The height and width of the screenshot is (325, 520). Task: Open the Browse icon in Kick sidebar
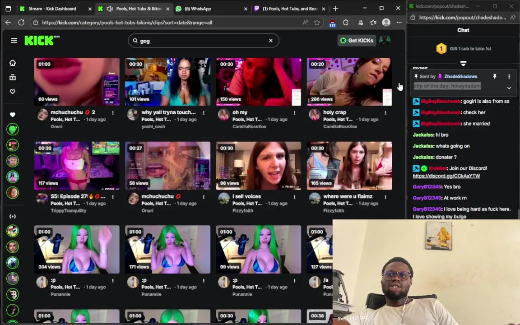13,77
